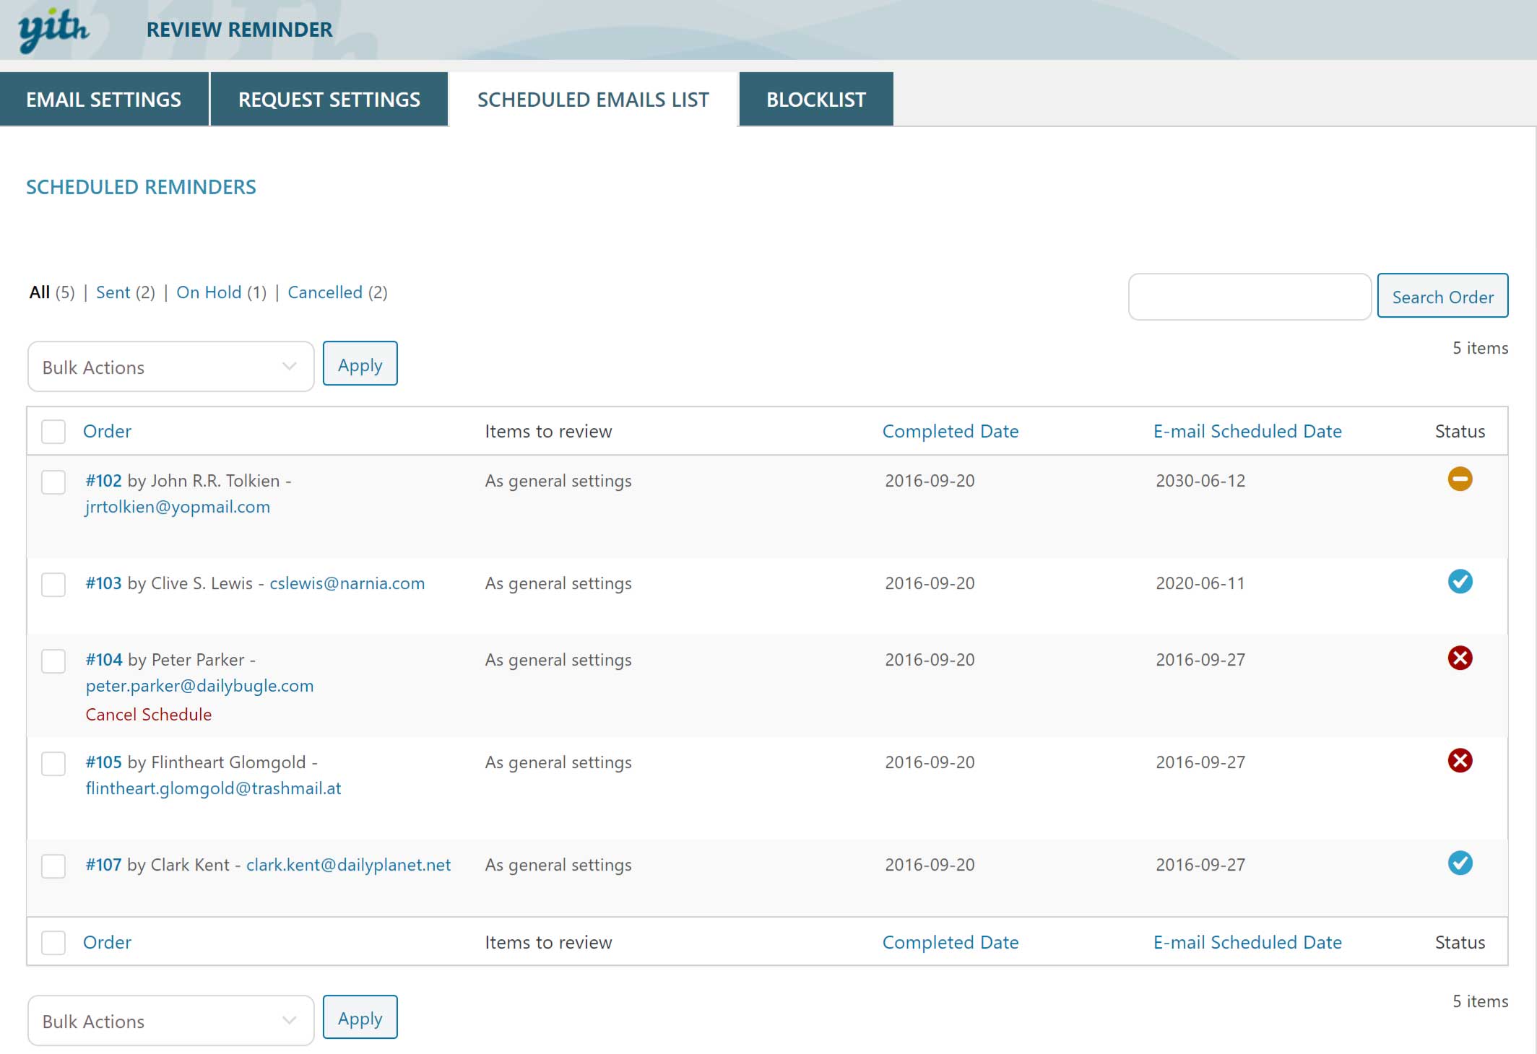
Task: Click the YITH logo in the header
Action: pyautogui.click(x=53, y=30)
